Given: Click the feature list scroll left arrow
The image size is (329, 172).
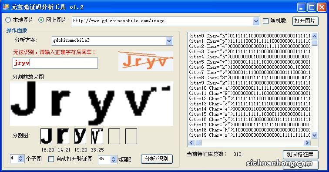Looking at the screenshot, I should (191, 143).
